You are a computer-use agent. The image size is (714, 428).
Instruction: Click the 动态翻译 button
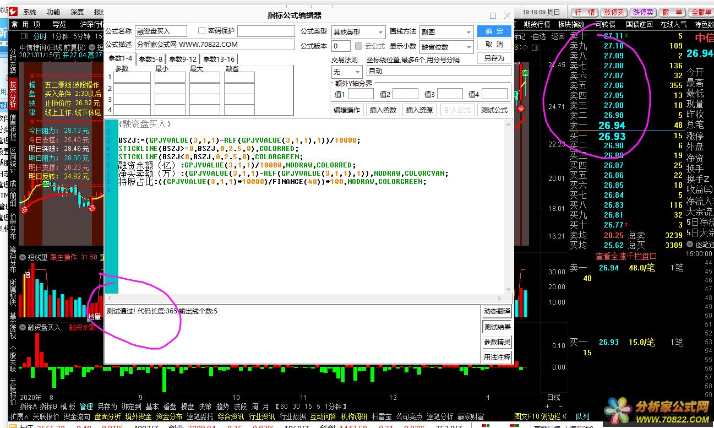pos(497,311)
